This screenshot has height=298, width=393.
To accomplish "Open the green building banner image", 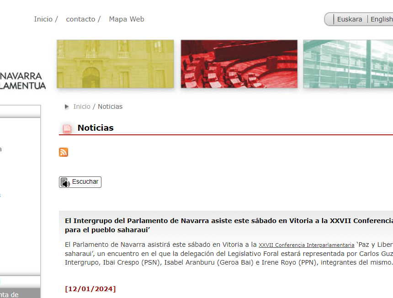I will pyautogui.click(x=348, y=64).
